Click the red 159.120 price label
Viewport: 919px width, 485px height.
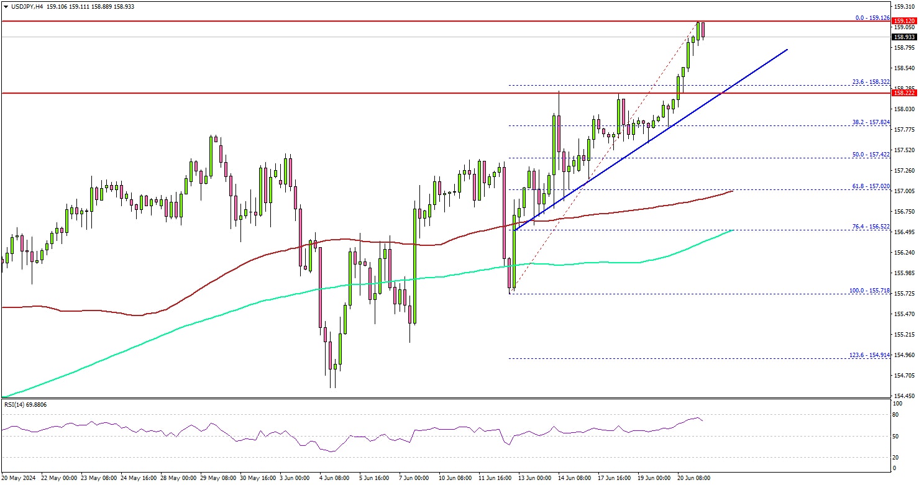click(905, 21)
